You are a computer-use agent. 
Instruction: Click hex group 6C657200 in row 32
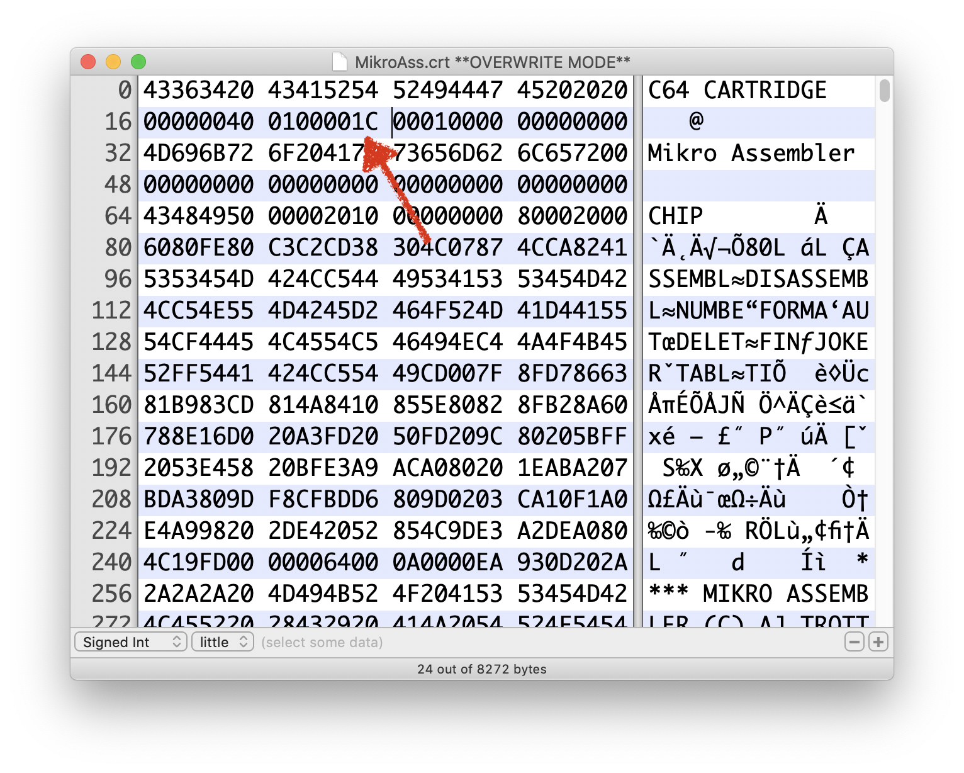pos(573,153)
